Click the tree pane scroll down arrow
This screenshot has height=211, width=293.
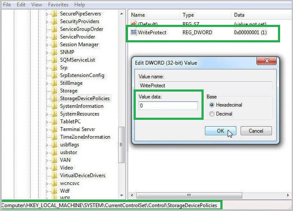pos(122,195)
